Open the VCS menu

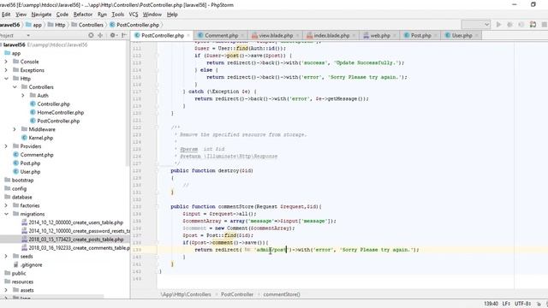click(x=134, y=15)
